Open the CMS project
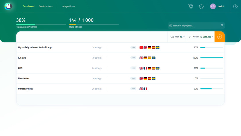This screenshot has height=136, width=241. [x=20, y=68]
